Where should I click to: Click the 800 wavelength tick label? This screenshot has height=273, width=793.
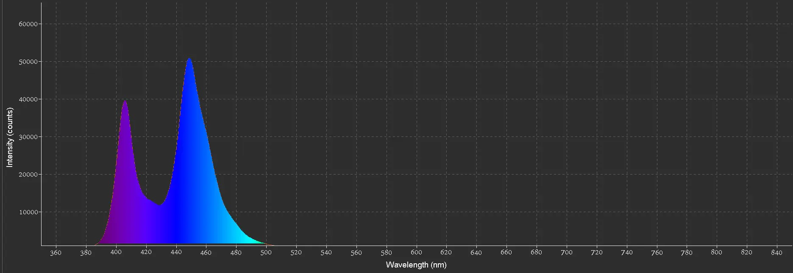[x=716, y=253]
